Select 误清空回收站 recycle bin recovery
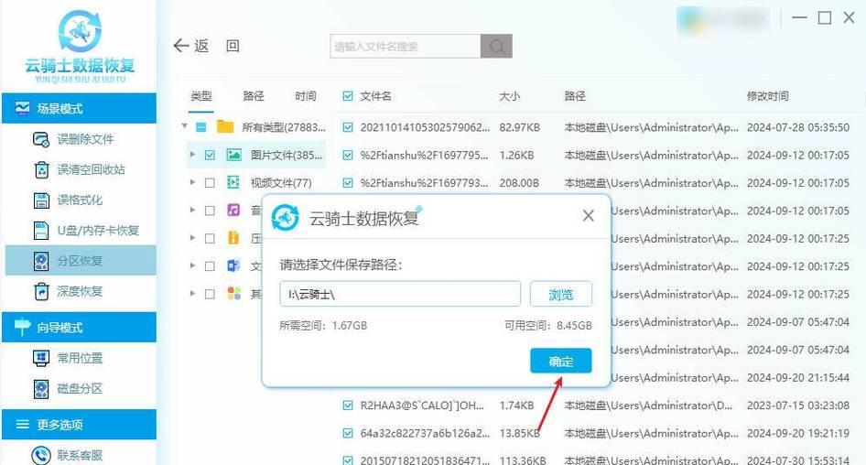This screenshot has width=866, height=465. tap(80, 169)
